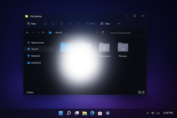This screenshot has height=118, width=177.
Task: Click the Share icon in toolbar
Action: (78, 23)
